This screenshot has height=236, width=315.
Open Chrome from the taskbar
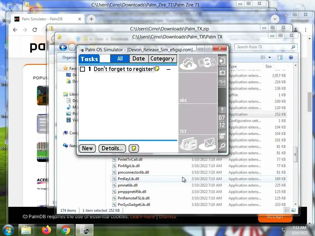[x=66, y=230]
